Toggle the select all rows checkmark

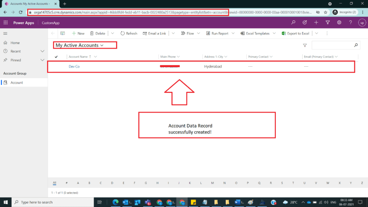[x=56, y=57]
